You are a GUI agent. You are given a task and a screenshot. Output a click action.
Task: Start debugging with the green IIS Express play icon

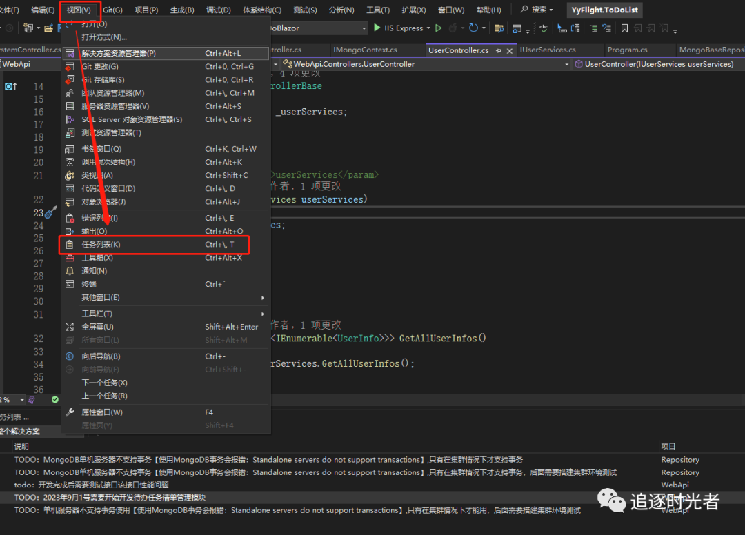377,28
